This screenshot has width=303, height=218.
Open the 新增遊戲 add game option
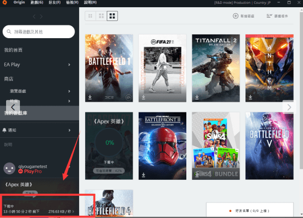(x=243, y=16)
